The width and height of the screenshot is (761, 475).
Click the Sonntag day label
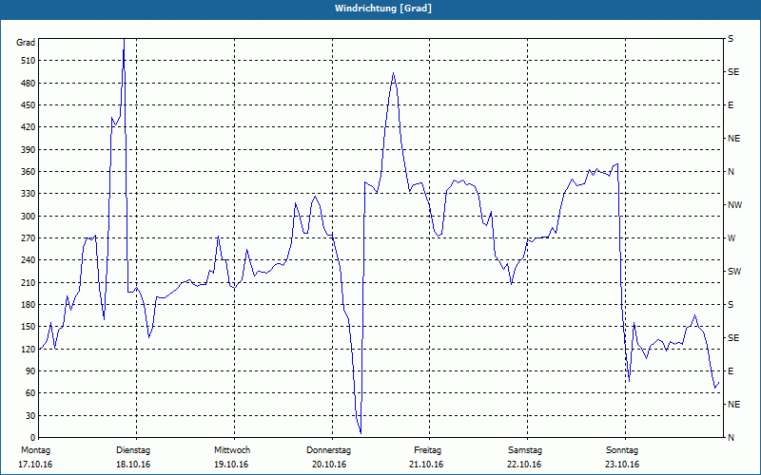coord(622,450)
